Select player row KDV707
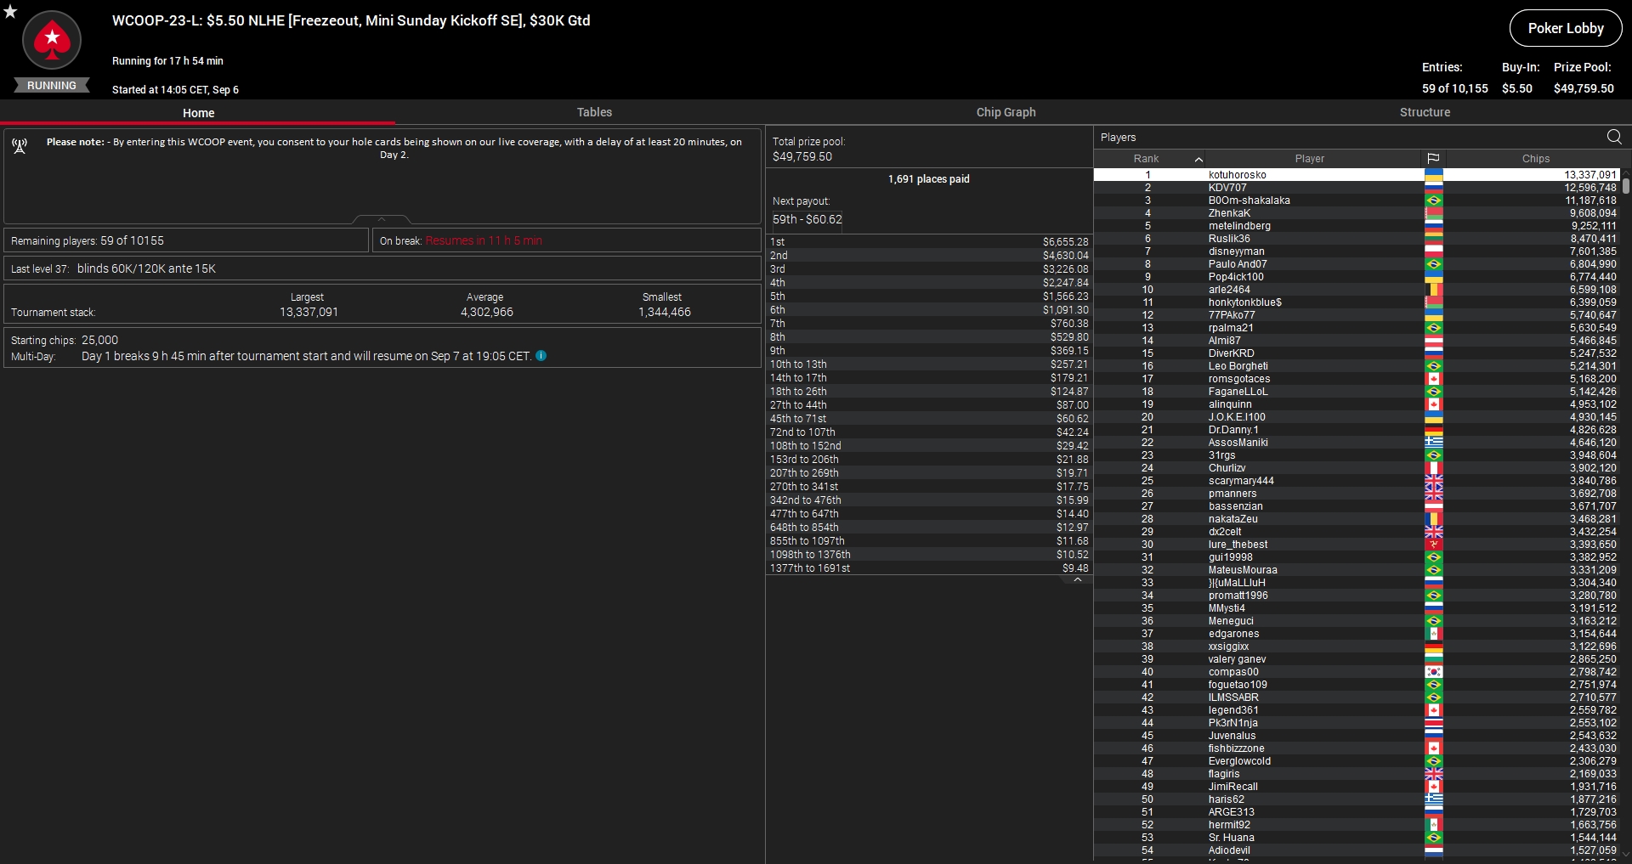Image resolution: width=1632 pixels, height=864 pixels. 1357,188
